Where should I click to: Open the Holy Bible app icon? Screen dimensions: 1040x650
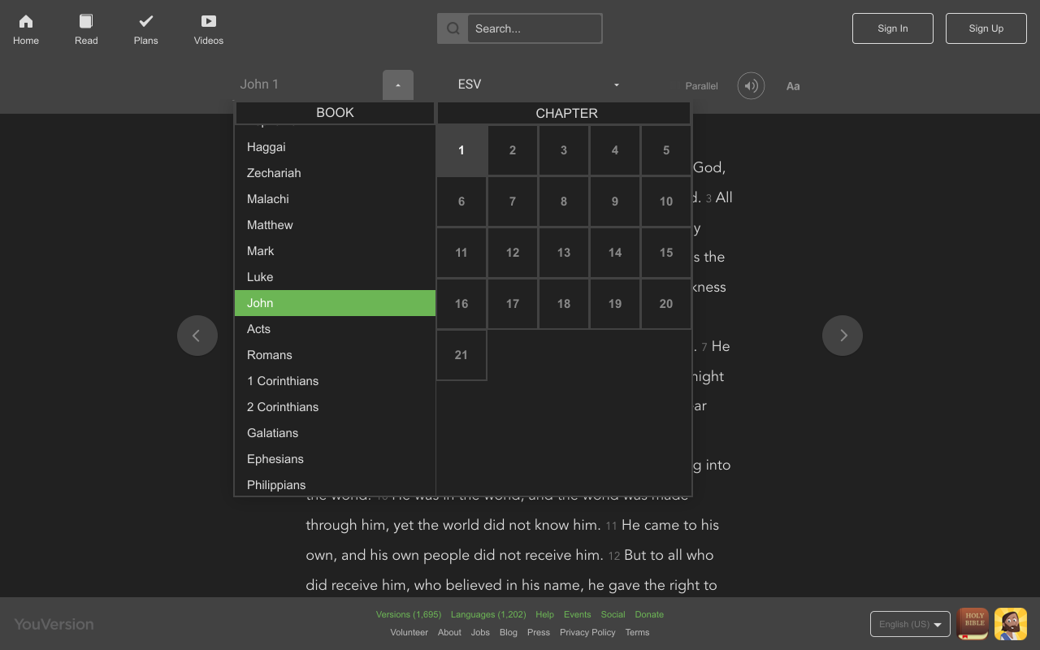click(973, 623)
